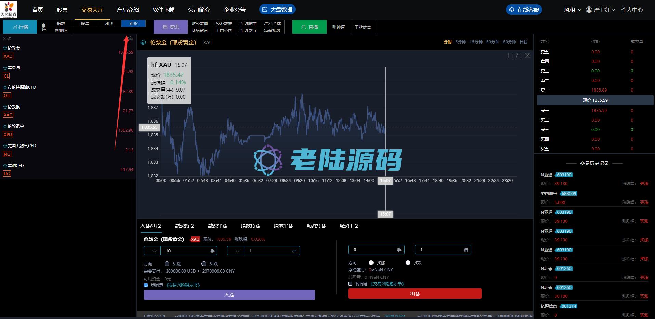This screenshot has width=655, height=319.
Task: Select 买跌 direction in exit form
Action: click(408, 263)
